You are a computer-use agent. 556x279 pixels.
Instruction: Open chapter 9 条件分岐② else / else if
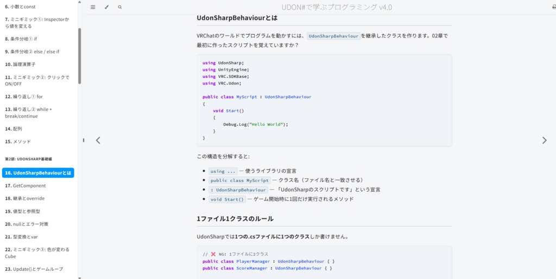[32, 51]
